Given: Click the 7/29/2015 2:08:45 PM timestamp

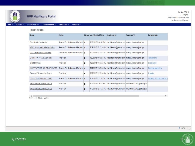Looking at the screenshot, I should 97,42.
